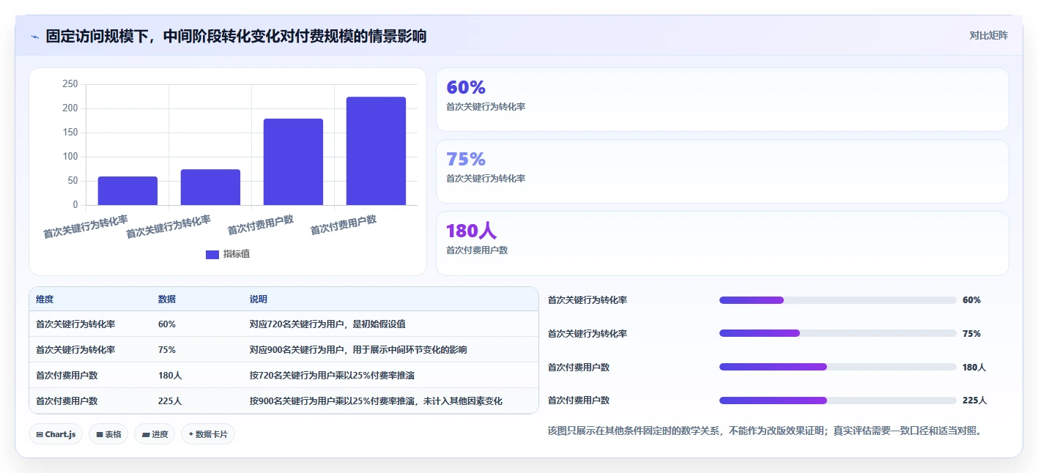The width and height of the screenshot is (1038, 473).
Task: Click the 维度 table column header
Action: (45, 299)
